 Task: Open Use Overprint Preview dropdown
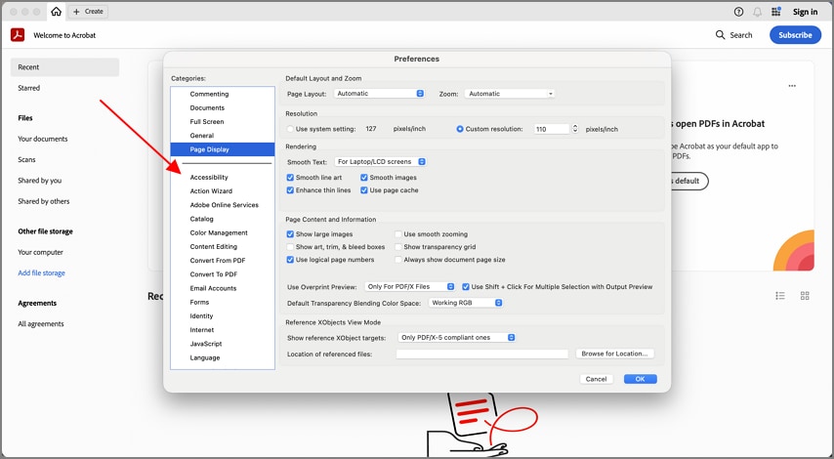409,286
